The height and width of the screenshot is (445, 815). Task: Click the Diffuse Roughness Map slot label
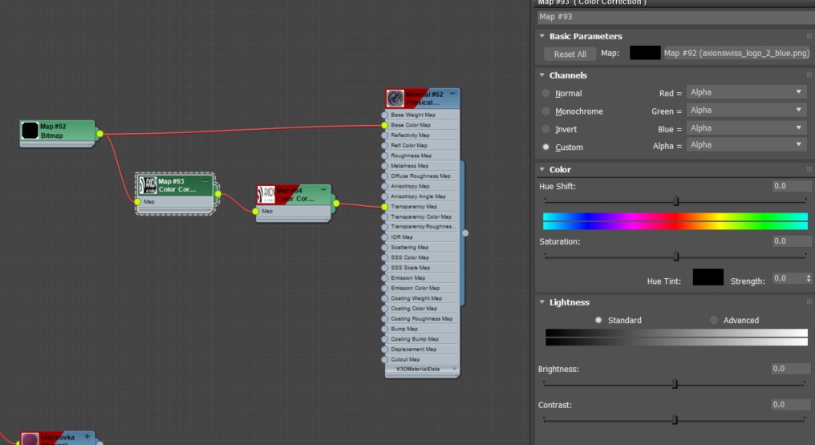coord(420,176)
